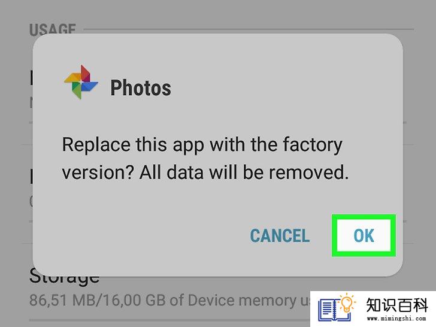This screenshot has width=436, height=327.
Task: Click the divider line beside USAGE
Action: tap(249, 29)
